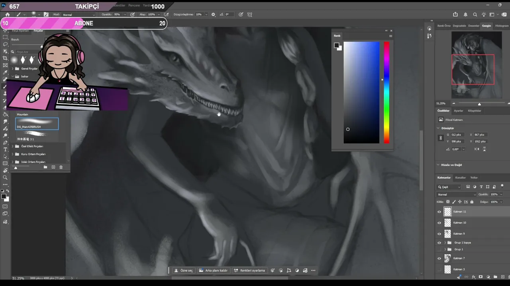The width and height of the screenshot is (510, 286).
Task: Switch to the Ayarlar tab
Action: click(459, 111)
